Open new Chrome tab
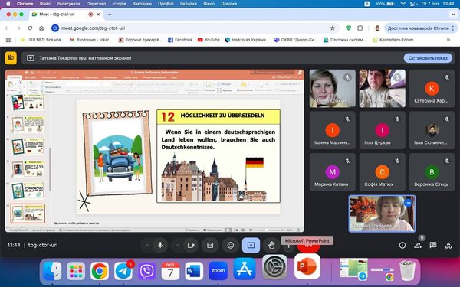The height and width of the screenshot is (287, 460). click(110, 14)
